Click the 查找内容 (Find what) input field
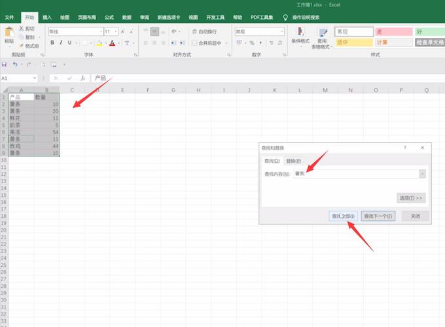The height and width of the screenshot is (327, 445). coord(357,174)
